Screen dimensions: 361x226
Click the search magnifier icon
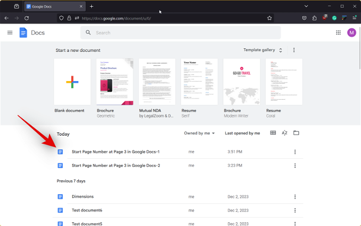tap(88, 32)
